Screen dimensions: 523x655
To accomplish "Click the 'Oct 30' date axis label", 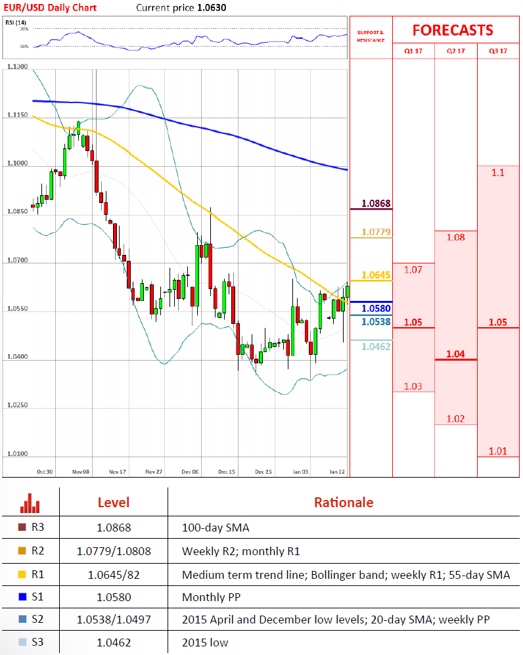I will tap(45, 472).
